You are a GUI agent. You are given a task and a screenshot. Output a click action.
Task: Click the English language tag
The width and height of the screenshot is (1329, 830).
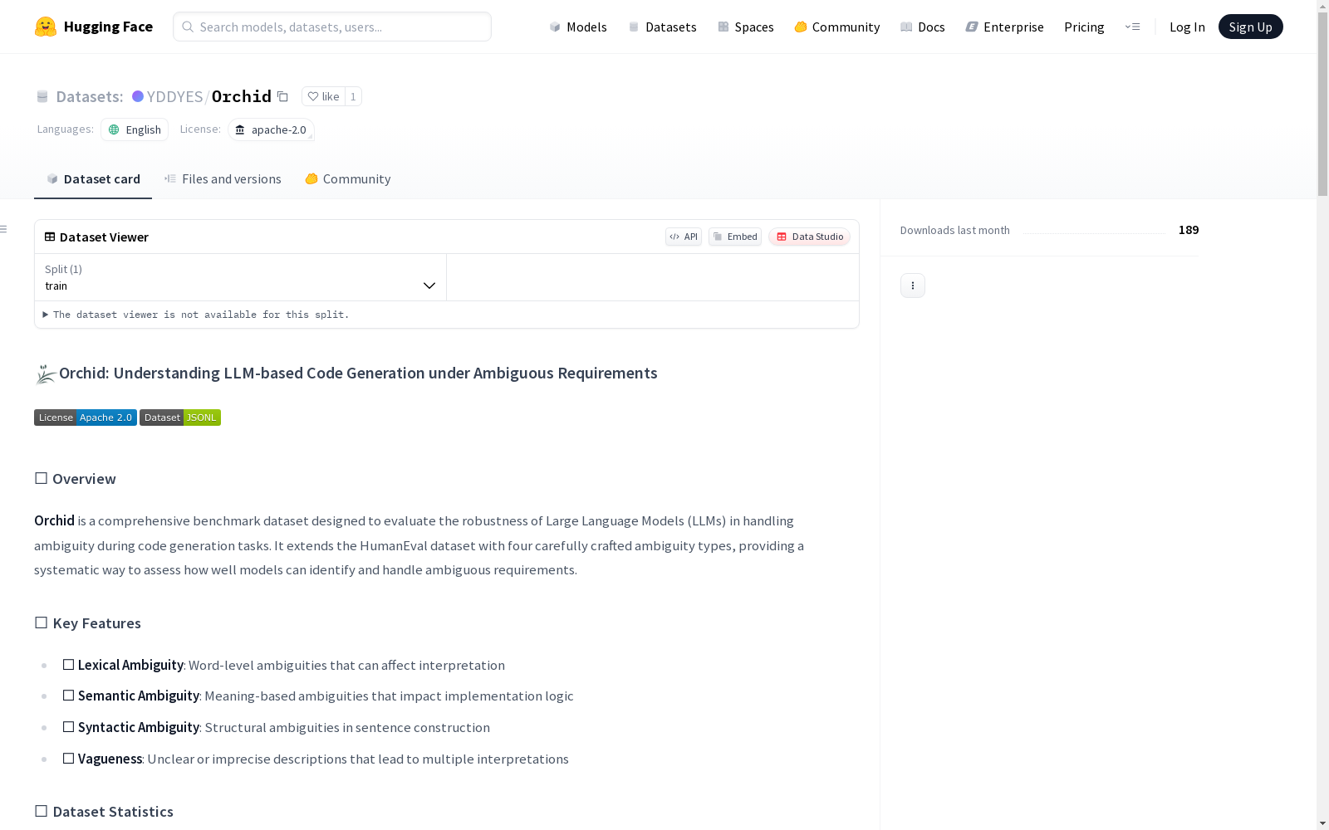[135, 129]
